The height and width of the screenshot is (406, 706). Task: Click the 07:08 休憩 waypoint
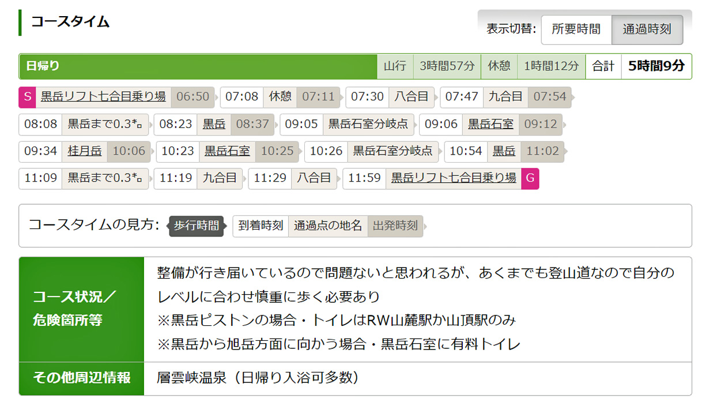pos(280,96)
